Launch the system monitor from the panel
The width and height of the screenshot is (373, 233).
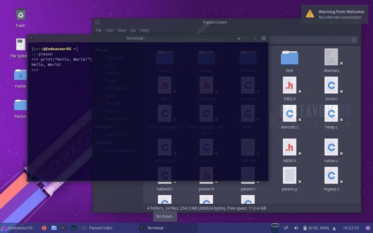pos(74,228)
